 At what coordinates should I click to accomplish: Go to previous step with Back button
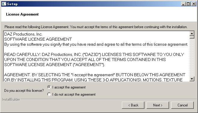133,105
